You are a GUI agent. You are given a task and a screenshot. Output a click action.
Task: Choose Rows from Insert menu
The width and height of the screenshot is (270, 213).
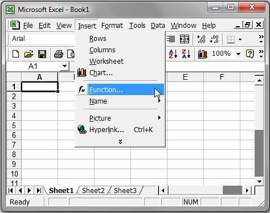[120, 39]
